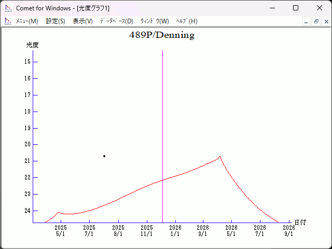This screenshot has height=249, width=332.
Task: Open the メニュー(M) menu
Action: coord(27,21)
